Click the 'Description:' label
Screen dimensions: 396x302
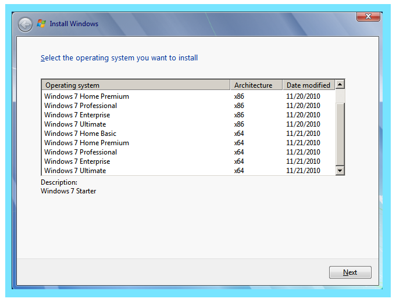(x=59, y=182)
